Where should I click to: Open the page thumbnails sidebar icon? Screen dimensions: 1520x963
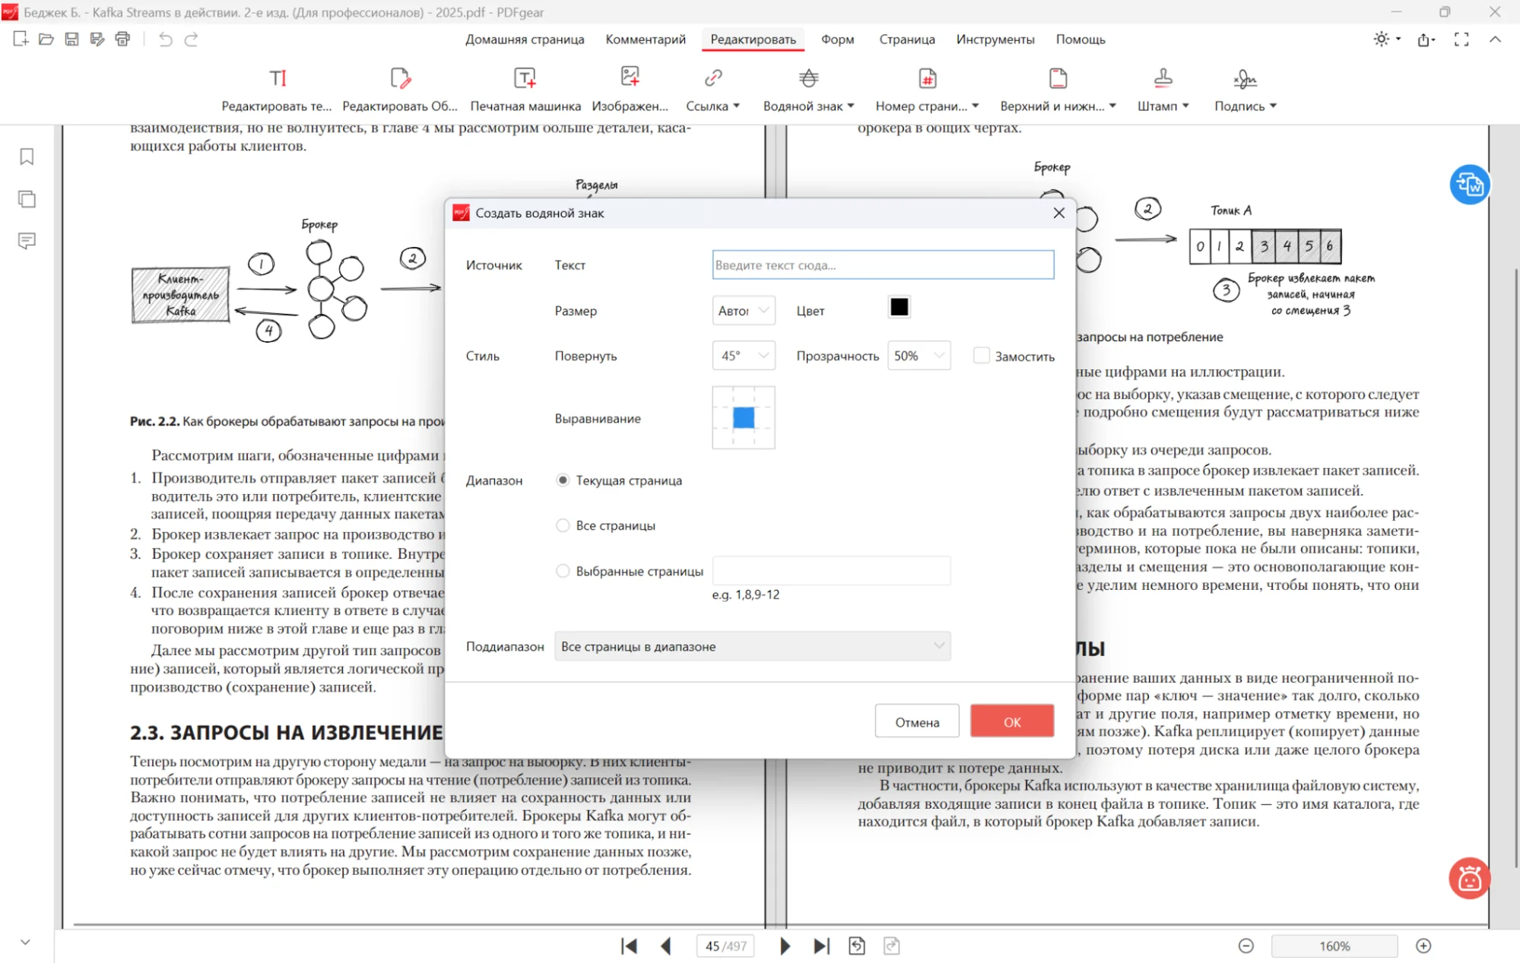click(27, 199)
